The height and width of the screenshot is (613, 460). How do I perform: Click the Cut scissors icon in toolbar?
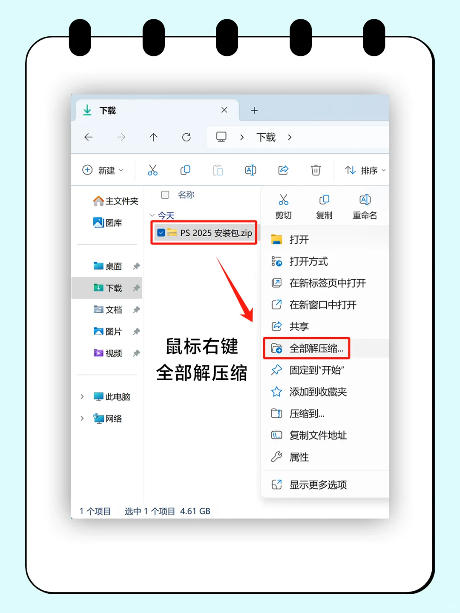[152, 170]
